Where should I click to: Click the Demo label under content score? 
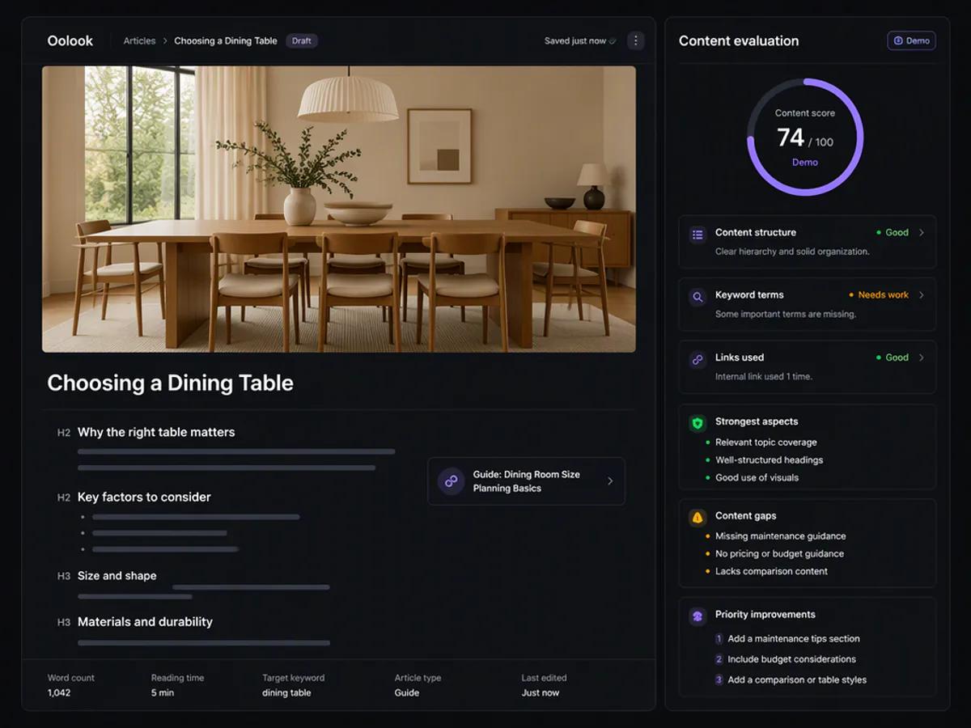coord(805,163)
